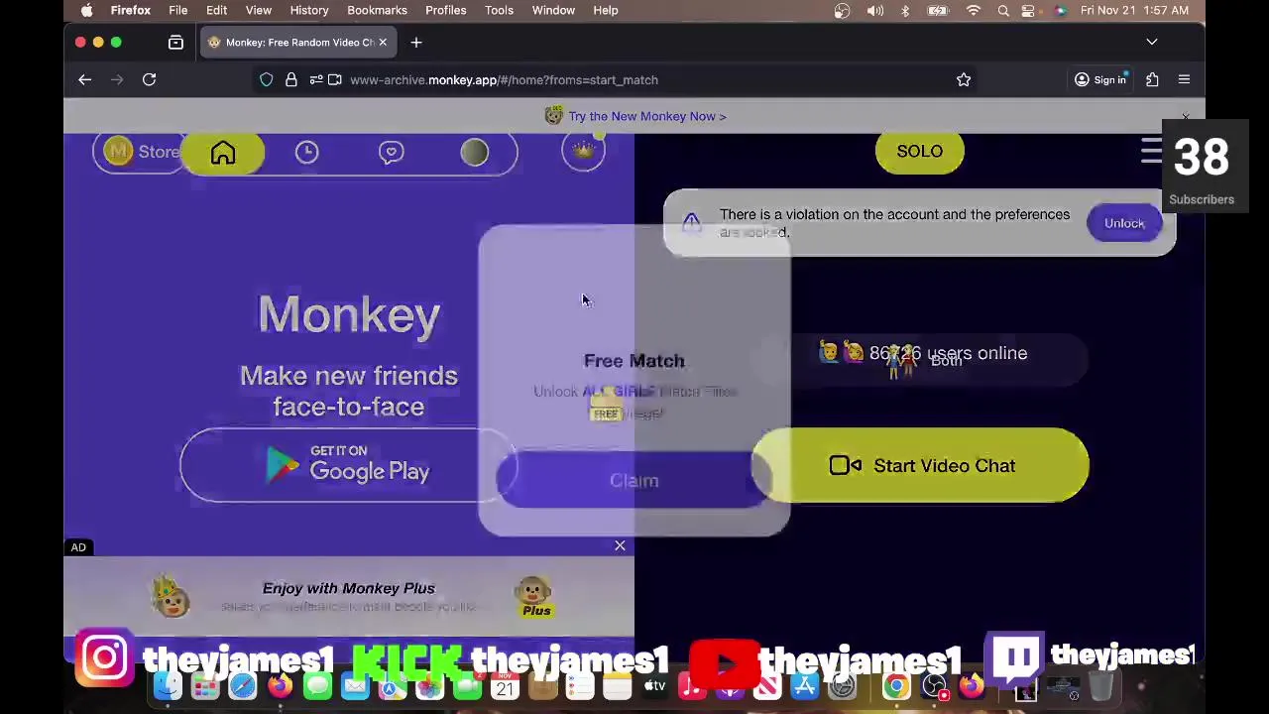Image resolution: width=1269 pixels, height=714 pixels.
Task: Click the Enjoy with Monkey Plus banner
Action: tap(349, 596)
